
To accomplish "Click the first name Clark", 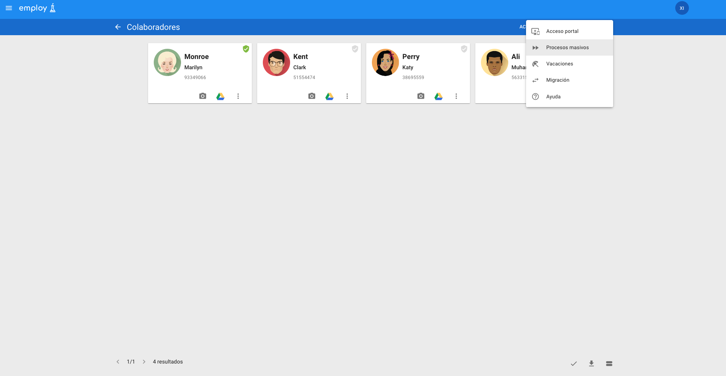I will 300,67.
